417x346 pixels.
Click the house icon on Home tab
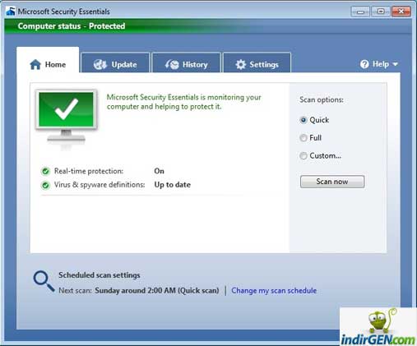tap(35, 65)
